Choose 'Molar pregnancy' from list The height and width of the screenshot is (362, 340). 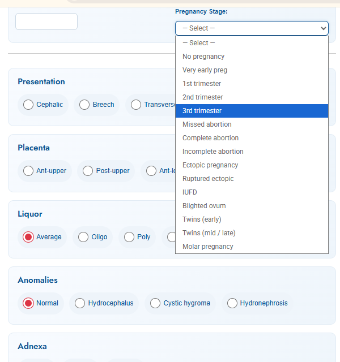[252, 247]
